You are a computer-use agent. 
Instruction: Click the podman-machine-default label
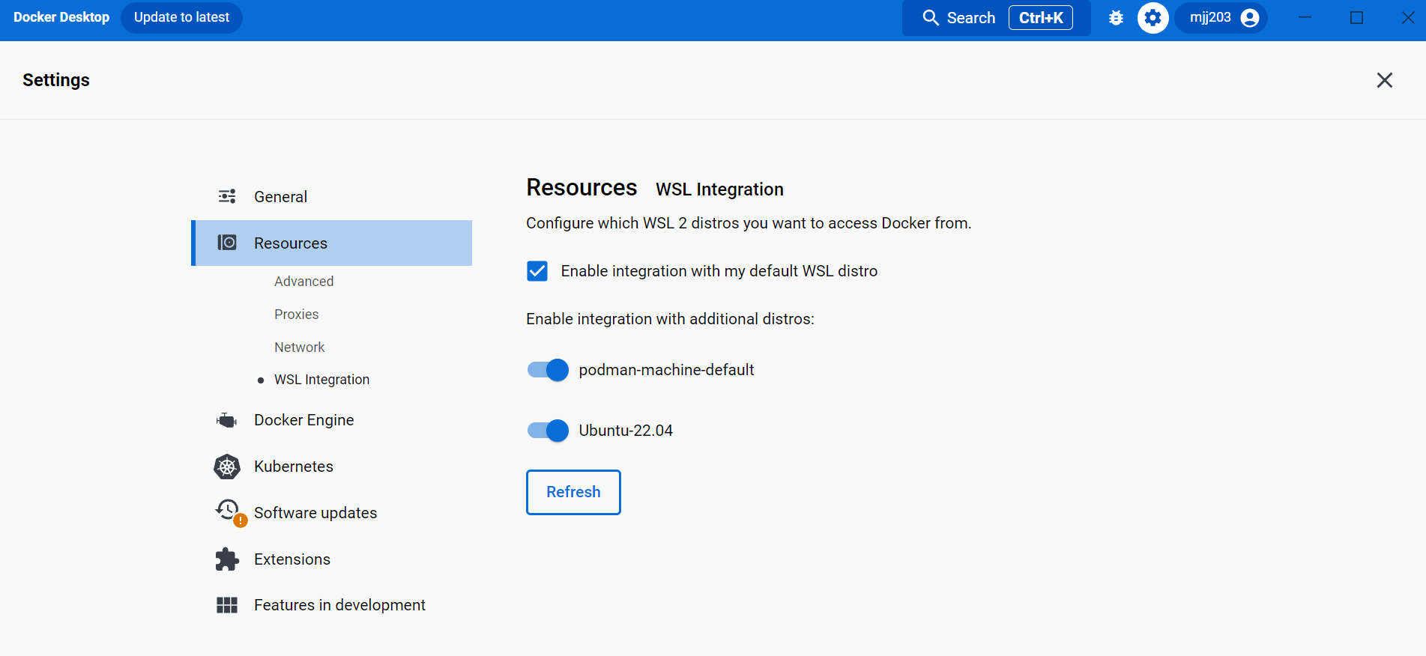point(667,370)
